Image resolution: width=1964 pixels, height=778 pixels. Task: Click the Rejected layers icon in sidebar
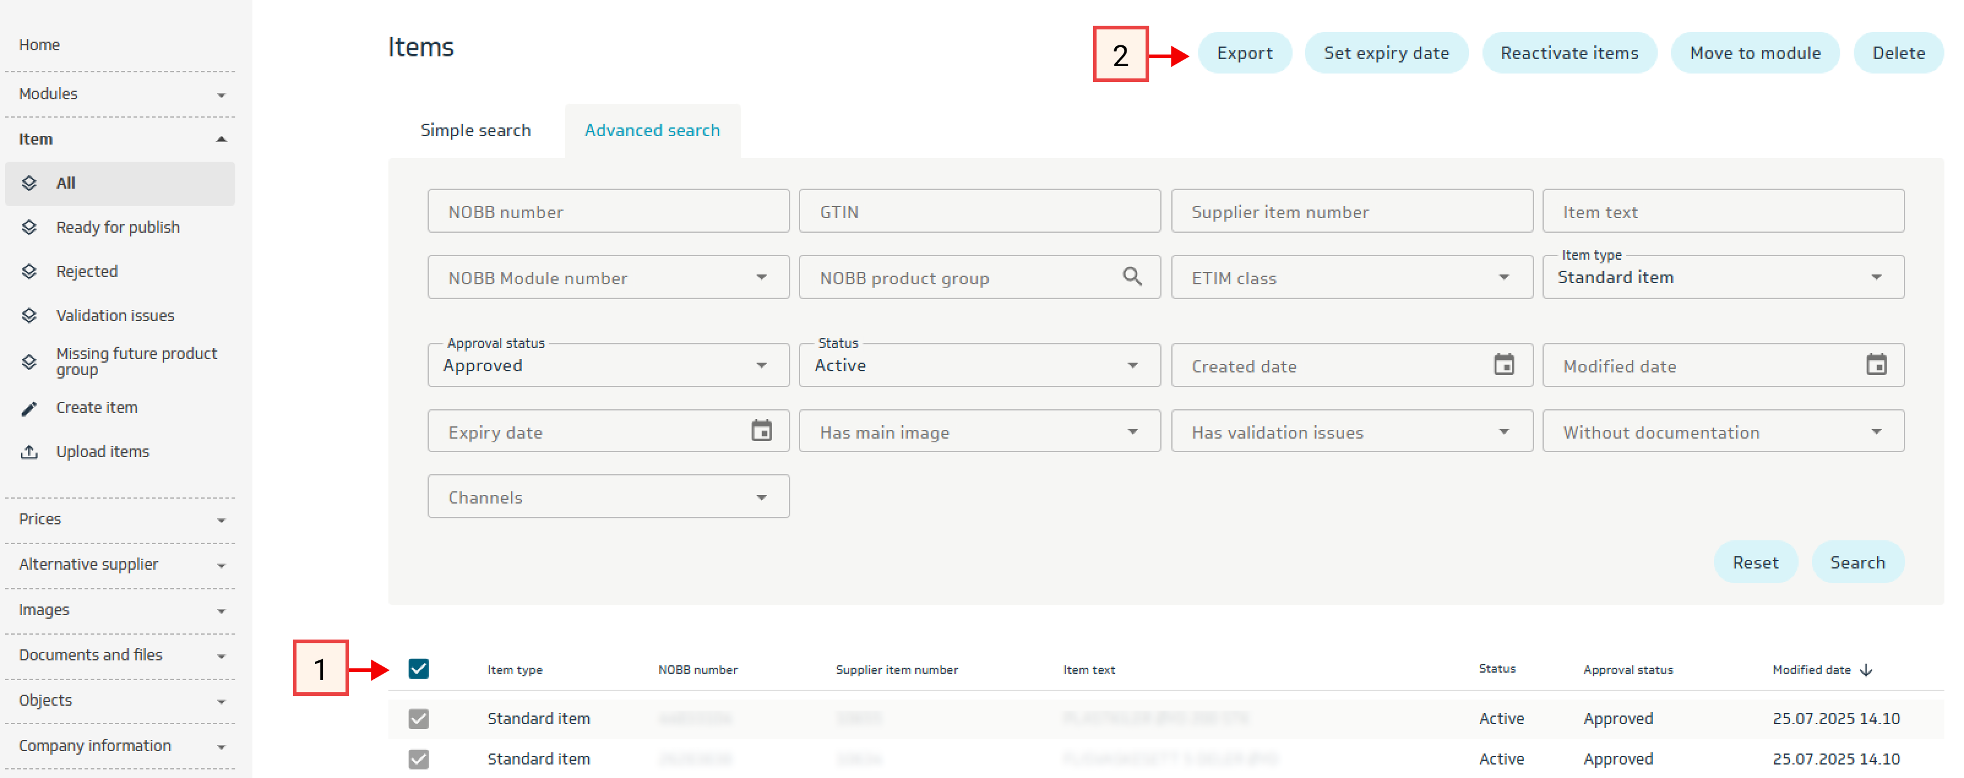tap(29, 271)
